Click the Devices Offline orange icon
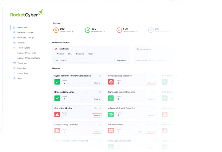The image size is (222, 152). (56, 30)
